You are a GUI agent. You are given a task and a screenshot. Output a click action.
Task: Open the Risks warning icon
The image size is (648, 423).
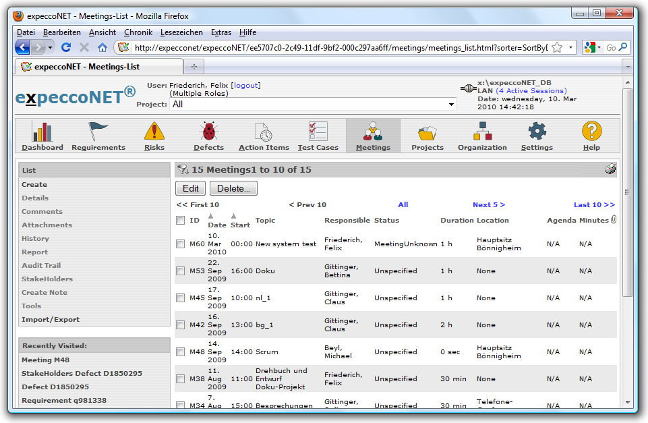[154, 132]
